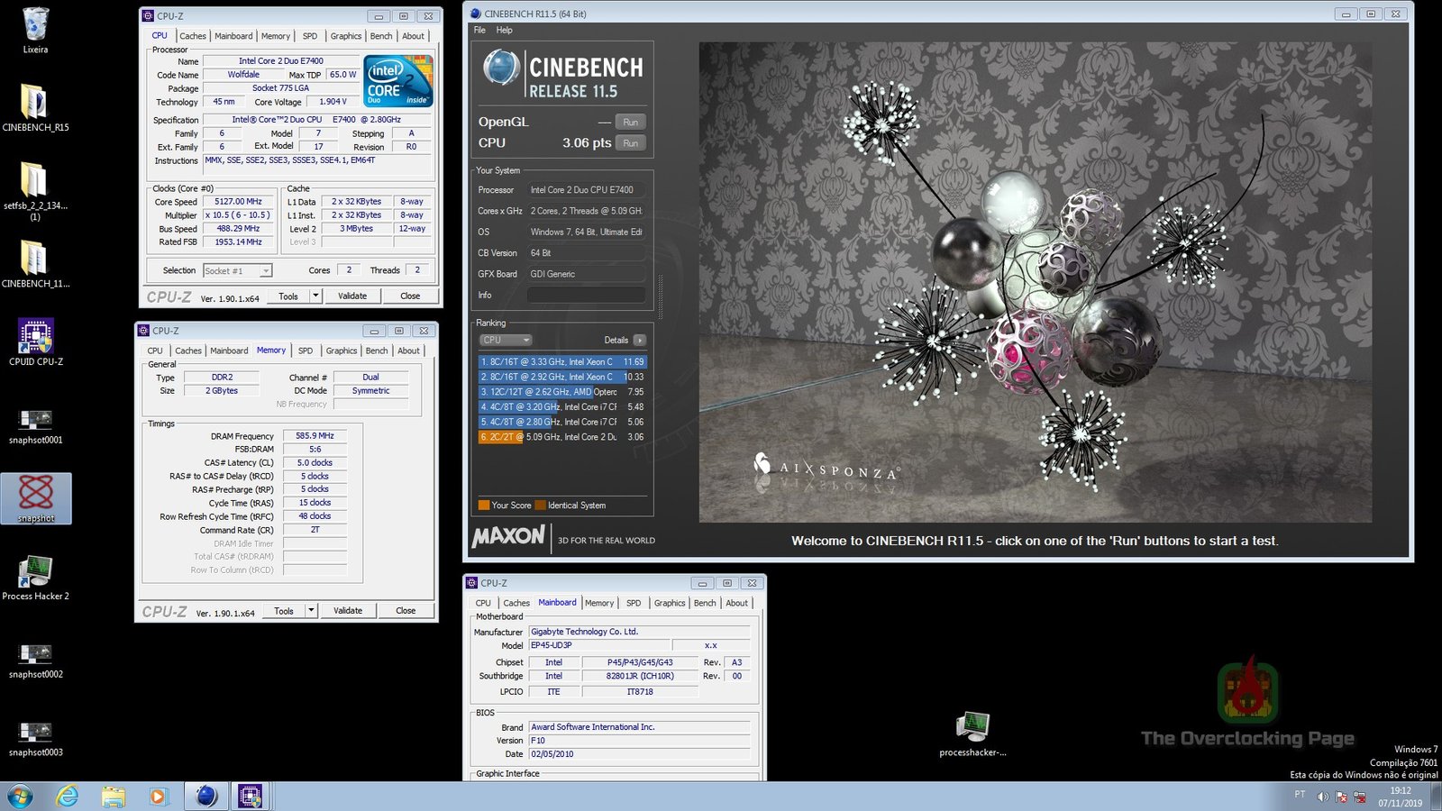Open the File menu in Cinebench
1442x811 pixels.
pos(479,30)
